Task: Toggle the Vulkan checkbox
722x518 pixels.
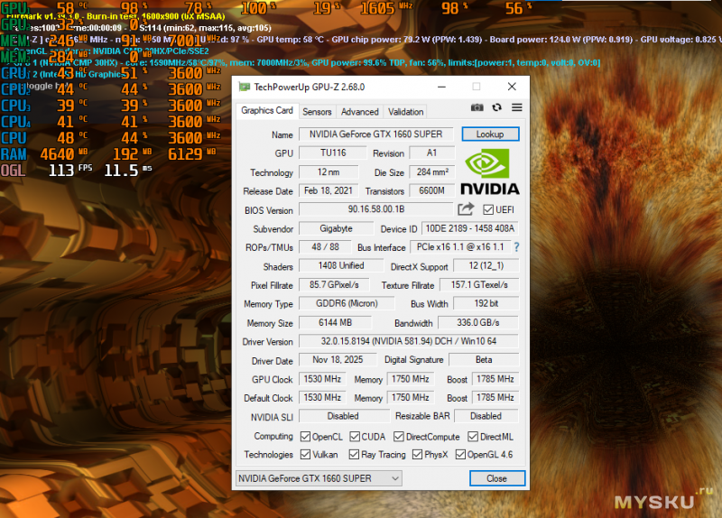Action: tap(305, 455)
